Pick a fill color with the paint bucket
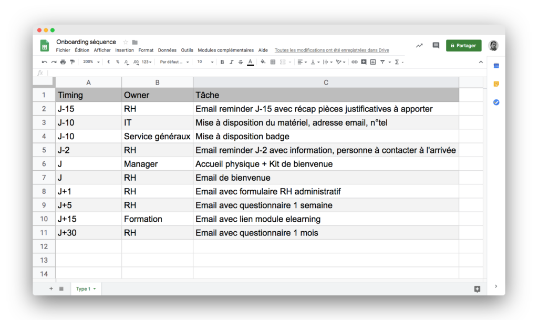This screenshot has height=320, width=538. coord(263,62)
